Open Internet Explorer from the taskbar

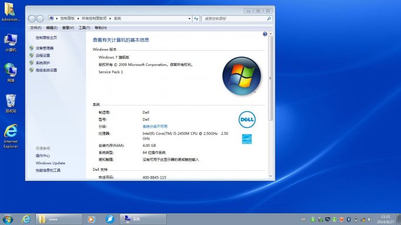click(x=26, y=219)
